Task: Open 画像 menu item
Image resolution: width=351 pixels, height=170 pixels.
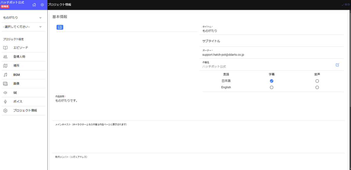Action: 24,84
